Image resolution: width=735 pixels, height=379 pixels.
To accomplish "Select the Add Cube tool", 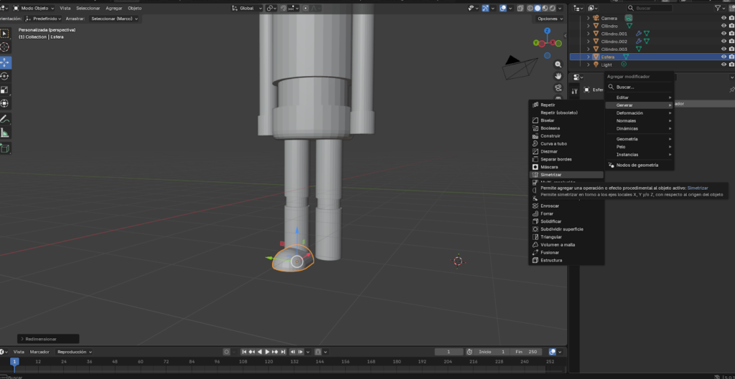I will (5, 148).
